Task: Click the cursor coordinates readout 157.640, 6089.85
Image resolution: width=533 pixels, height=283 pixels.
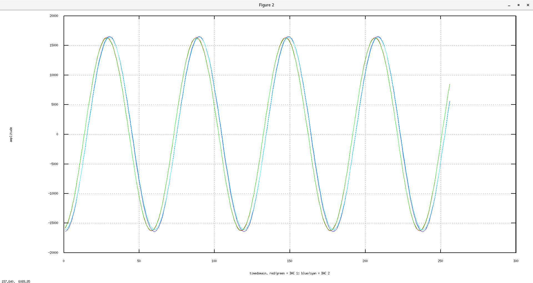Action: (x=16, y=281)
